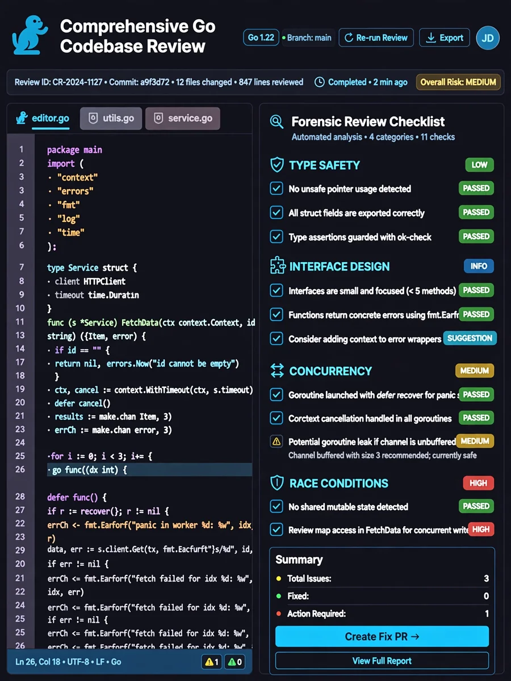Toggle Goroutine launched with defer recover checkbox
Screen dimensions: 511x681
coord(277,394)
